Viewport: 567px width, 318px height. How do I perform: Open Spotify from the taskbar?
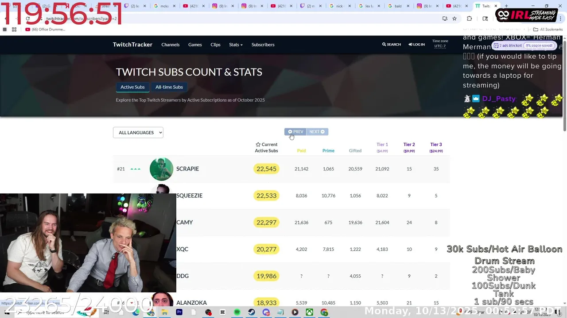237,312
